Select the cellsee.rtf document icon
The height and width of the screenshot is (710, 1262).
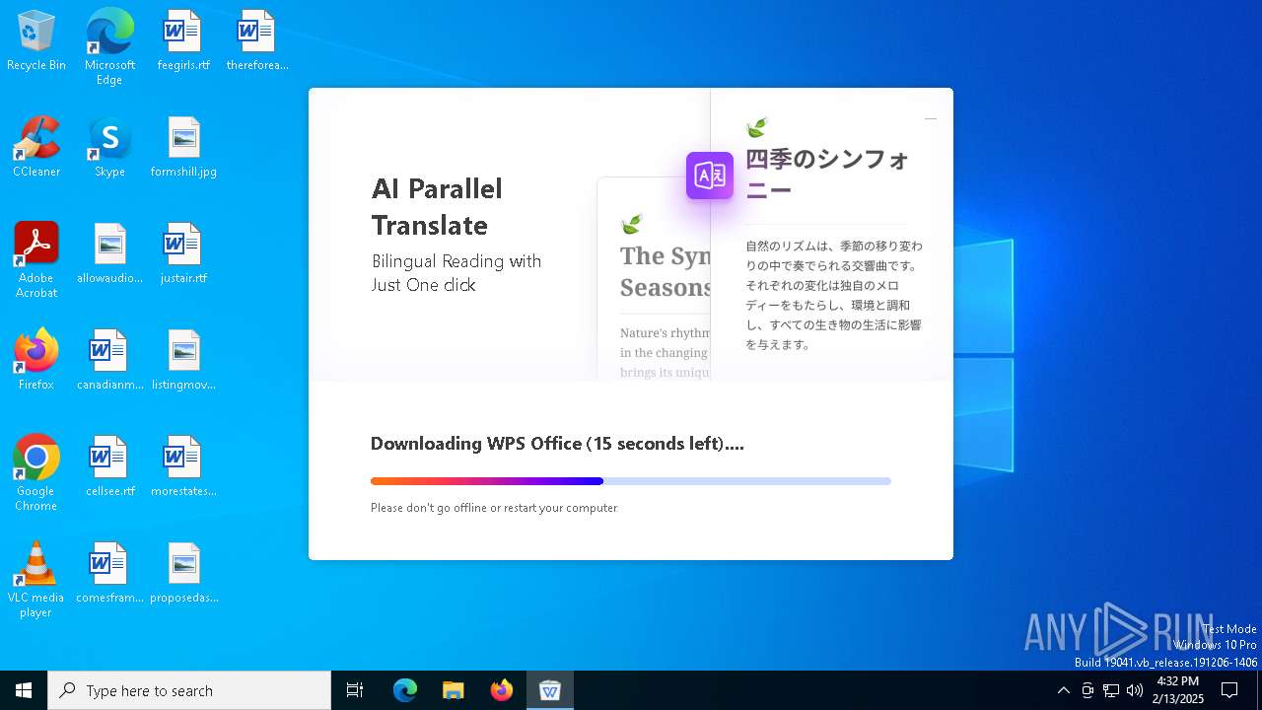pyautogui.click(x=109, y=467)
